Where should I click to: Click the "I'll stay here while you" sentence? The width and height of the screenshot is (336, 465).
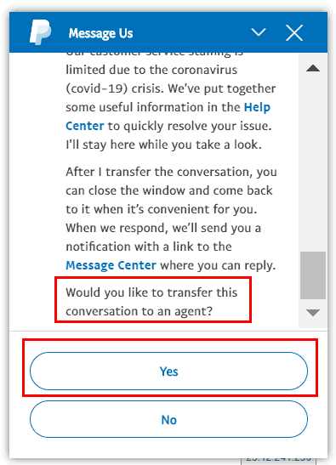[163, 145]
